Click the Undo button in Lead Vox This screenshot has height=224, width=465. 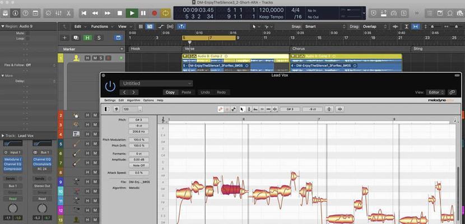(205, 92)
